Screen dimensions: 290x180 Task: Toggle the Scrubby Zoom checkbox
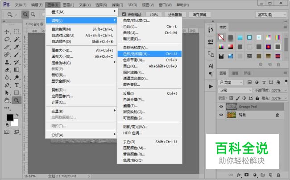click(124, 14)
